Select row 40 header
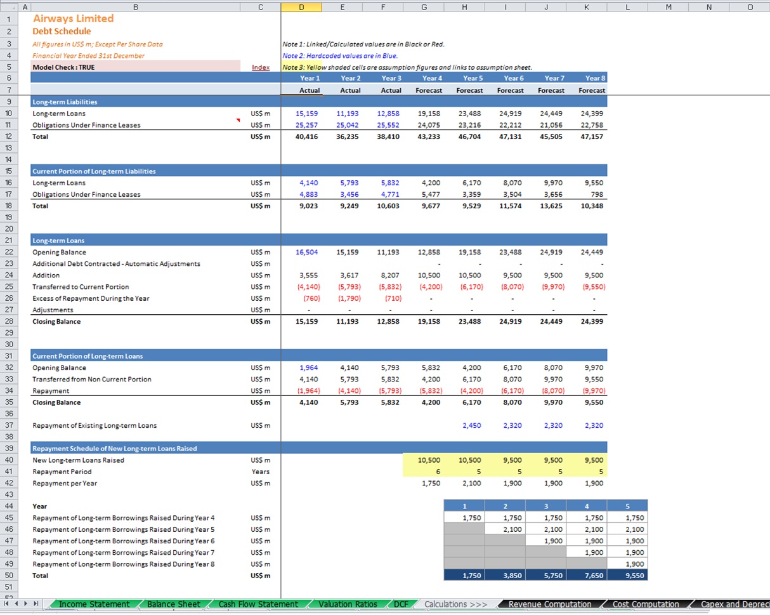770x615 pixels. [9, 460]
